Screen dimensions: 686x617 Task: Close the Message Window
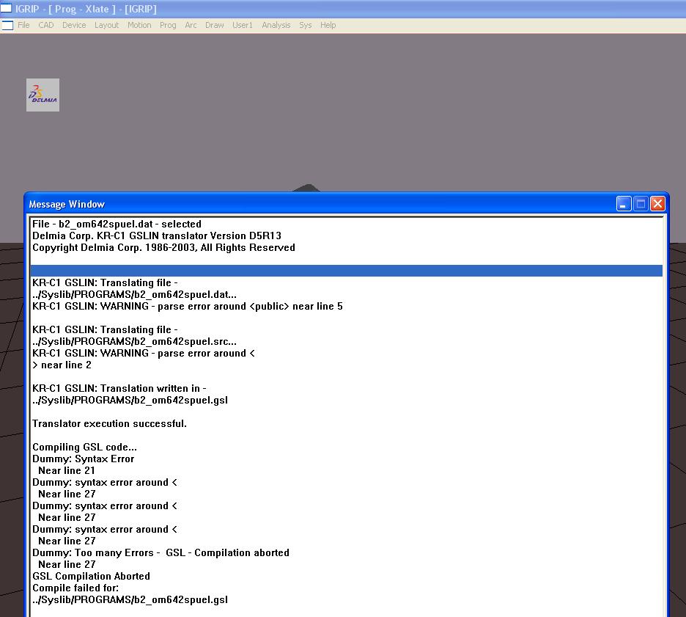tap(657, 204)
